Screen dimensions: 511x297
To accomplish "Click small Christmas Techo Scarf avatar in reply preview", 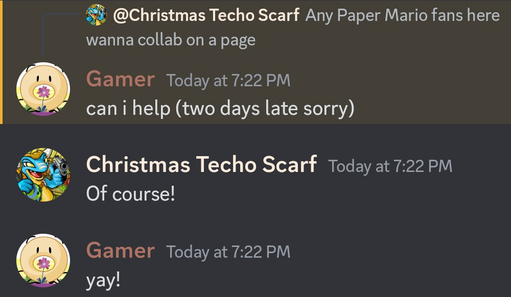I will 96,15.
